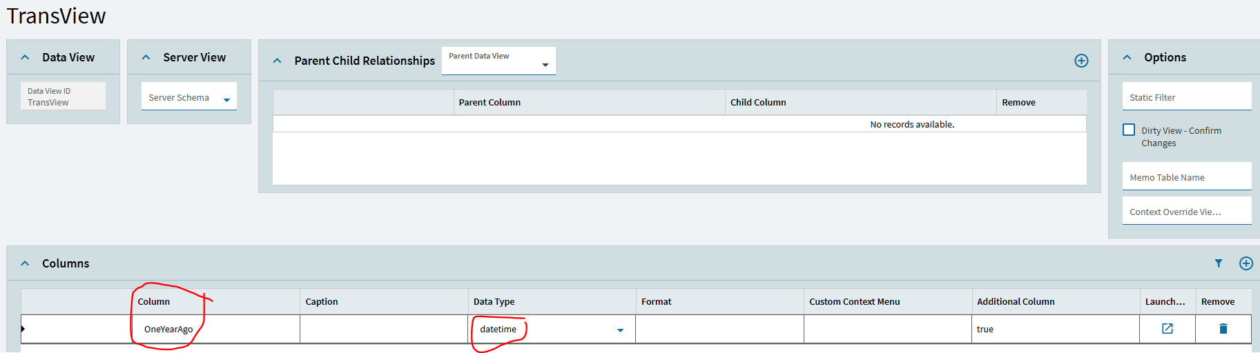Enable Dirty View - Confirm Changes checkbox
Viewport: 1260px width, 353px height.
tap(1129, 130)
